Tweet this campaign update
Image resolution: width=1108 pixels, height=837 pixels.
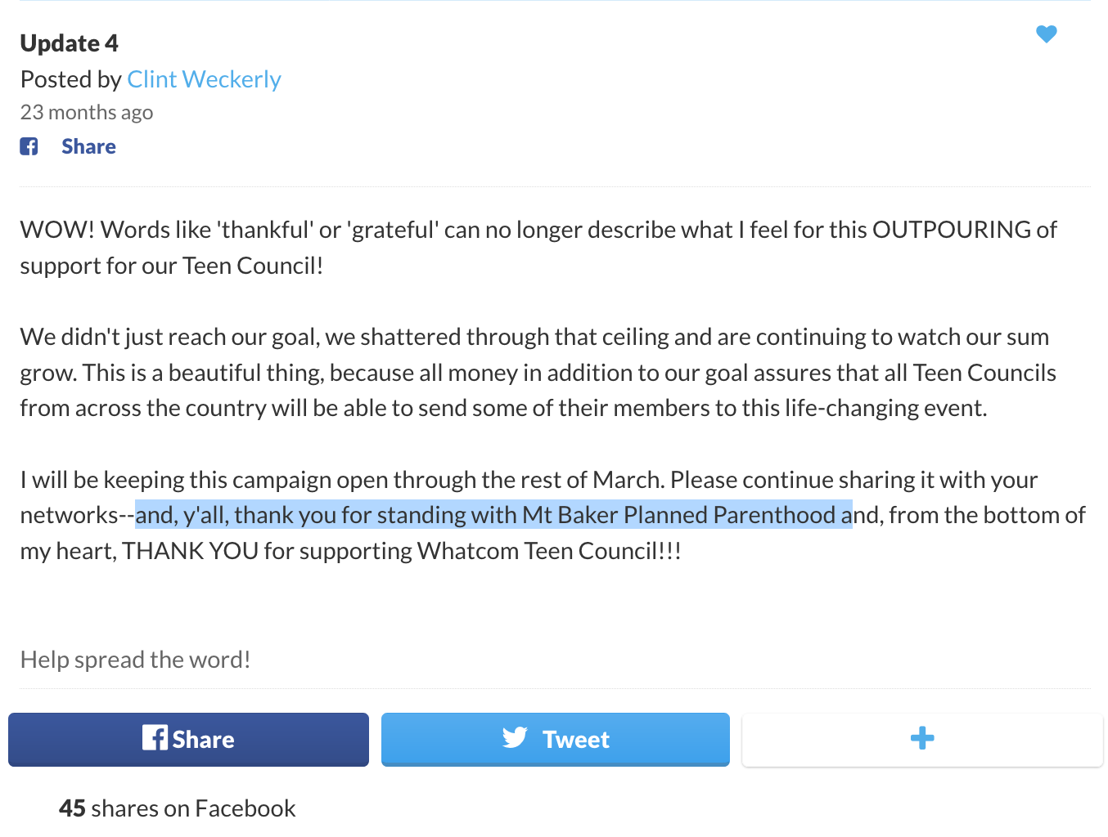point(555,740)
